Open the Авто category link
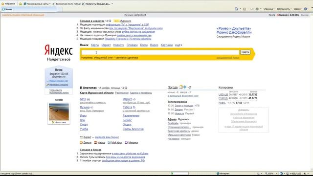 click(x=83, y=99)
